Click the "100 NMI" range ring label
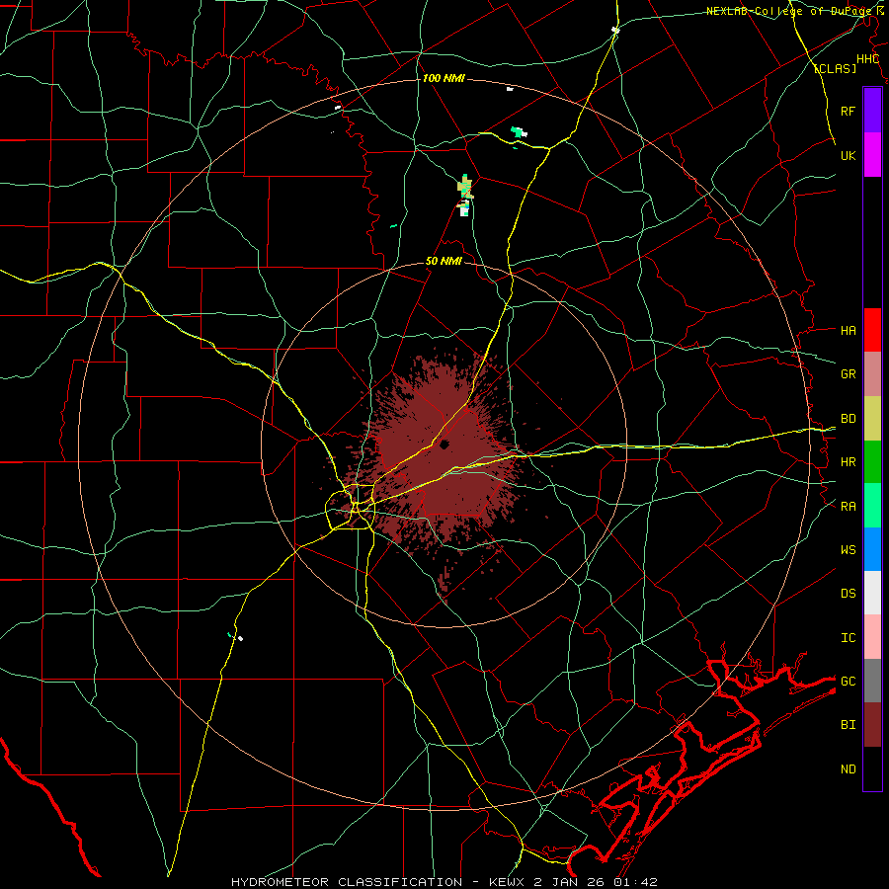Viewport: 889px width, 889px height. [444, 78]
